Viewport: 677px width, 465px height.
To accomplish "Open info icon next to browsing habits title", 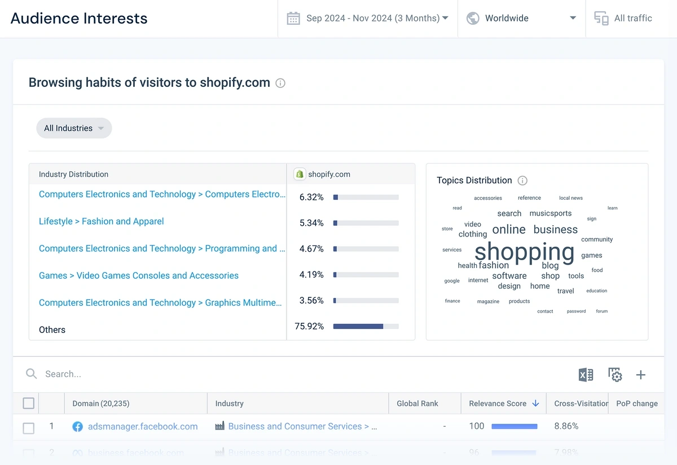I will pyautogui.click(x=280, y=83).
